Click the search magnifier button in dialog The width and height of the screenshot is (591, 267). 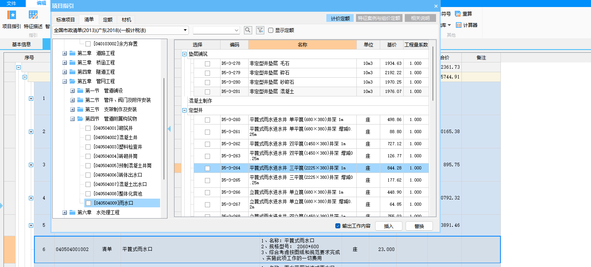coord(248,30)
